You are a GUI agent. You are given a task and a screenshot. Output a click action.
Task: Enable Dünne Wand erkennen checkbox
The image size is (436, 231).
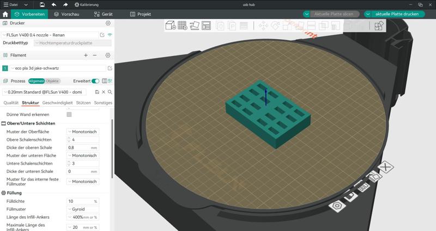[69, 115]
